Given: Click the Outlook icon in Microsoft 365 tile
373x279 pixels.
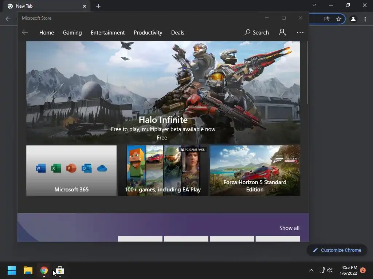Looking at the screenshot, I should coord(87,168).
